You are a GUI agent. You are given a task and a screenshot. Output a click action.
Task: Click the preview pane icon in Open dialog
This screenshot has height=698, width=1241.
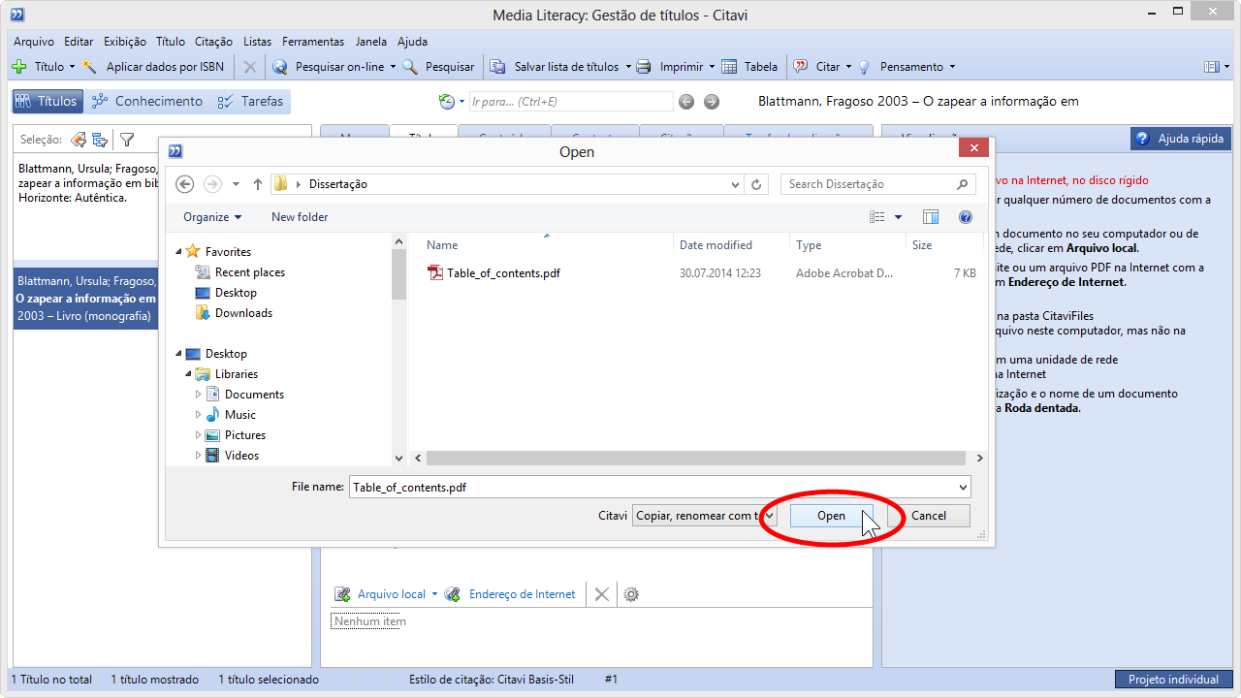tap(931, 217)
